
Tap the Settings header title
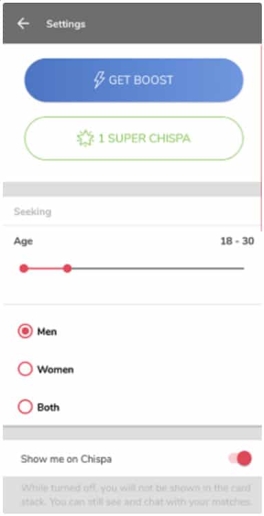tap(66, 24)
